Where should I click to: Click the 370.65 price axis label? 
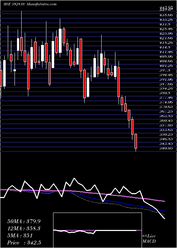point(165,107)
